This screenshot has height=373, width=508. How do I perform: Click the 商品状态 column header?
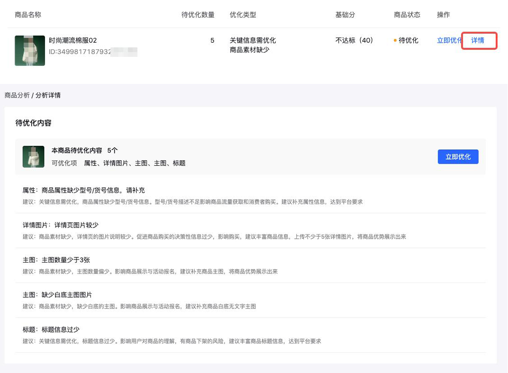click(407, 15)
